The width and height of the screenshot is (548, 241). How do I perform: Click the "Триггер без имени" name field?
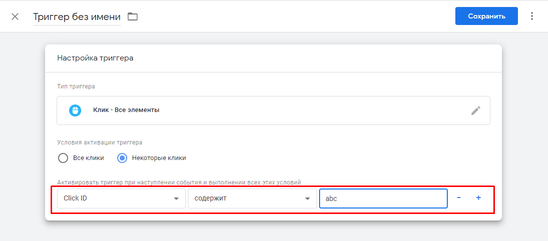click(x=77, y=16)
